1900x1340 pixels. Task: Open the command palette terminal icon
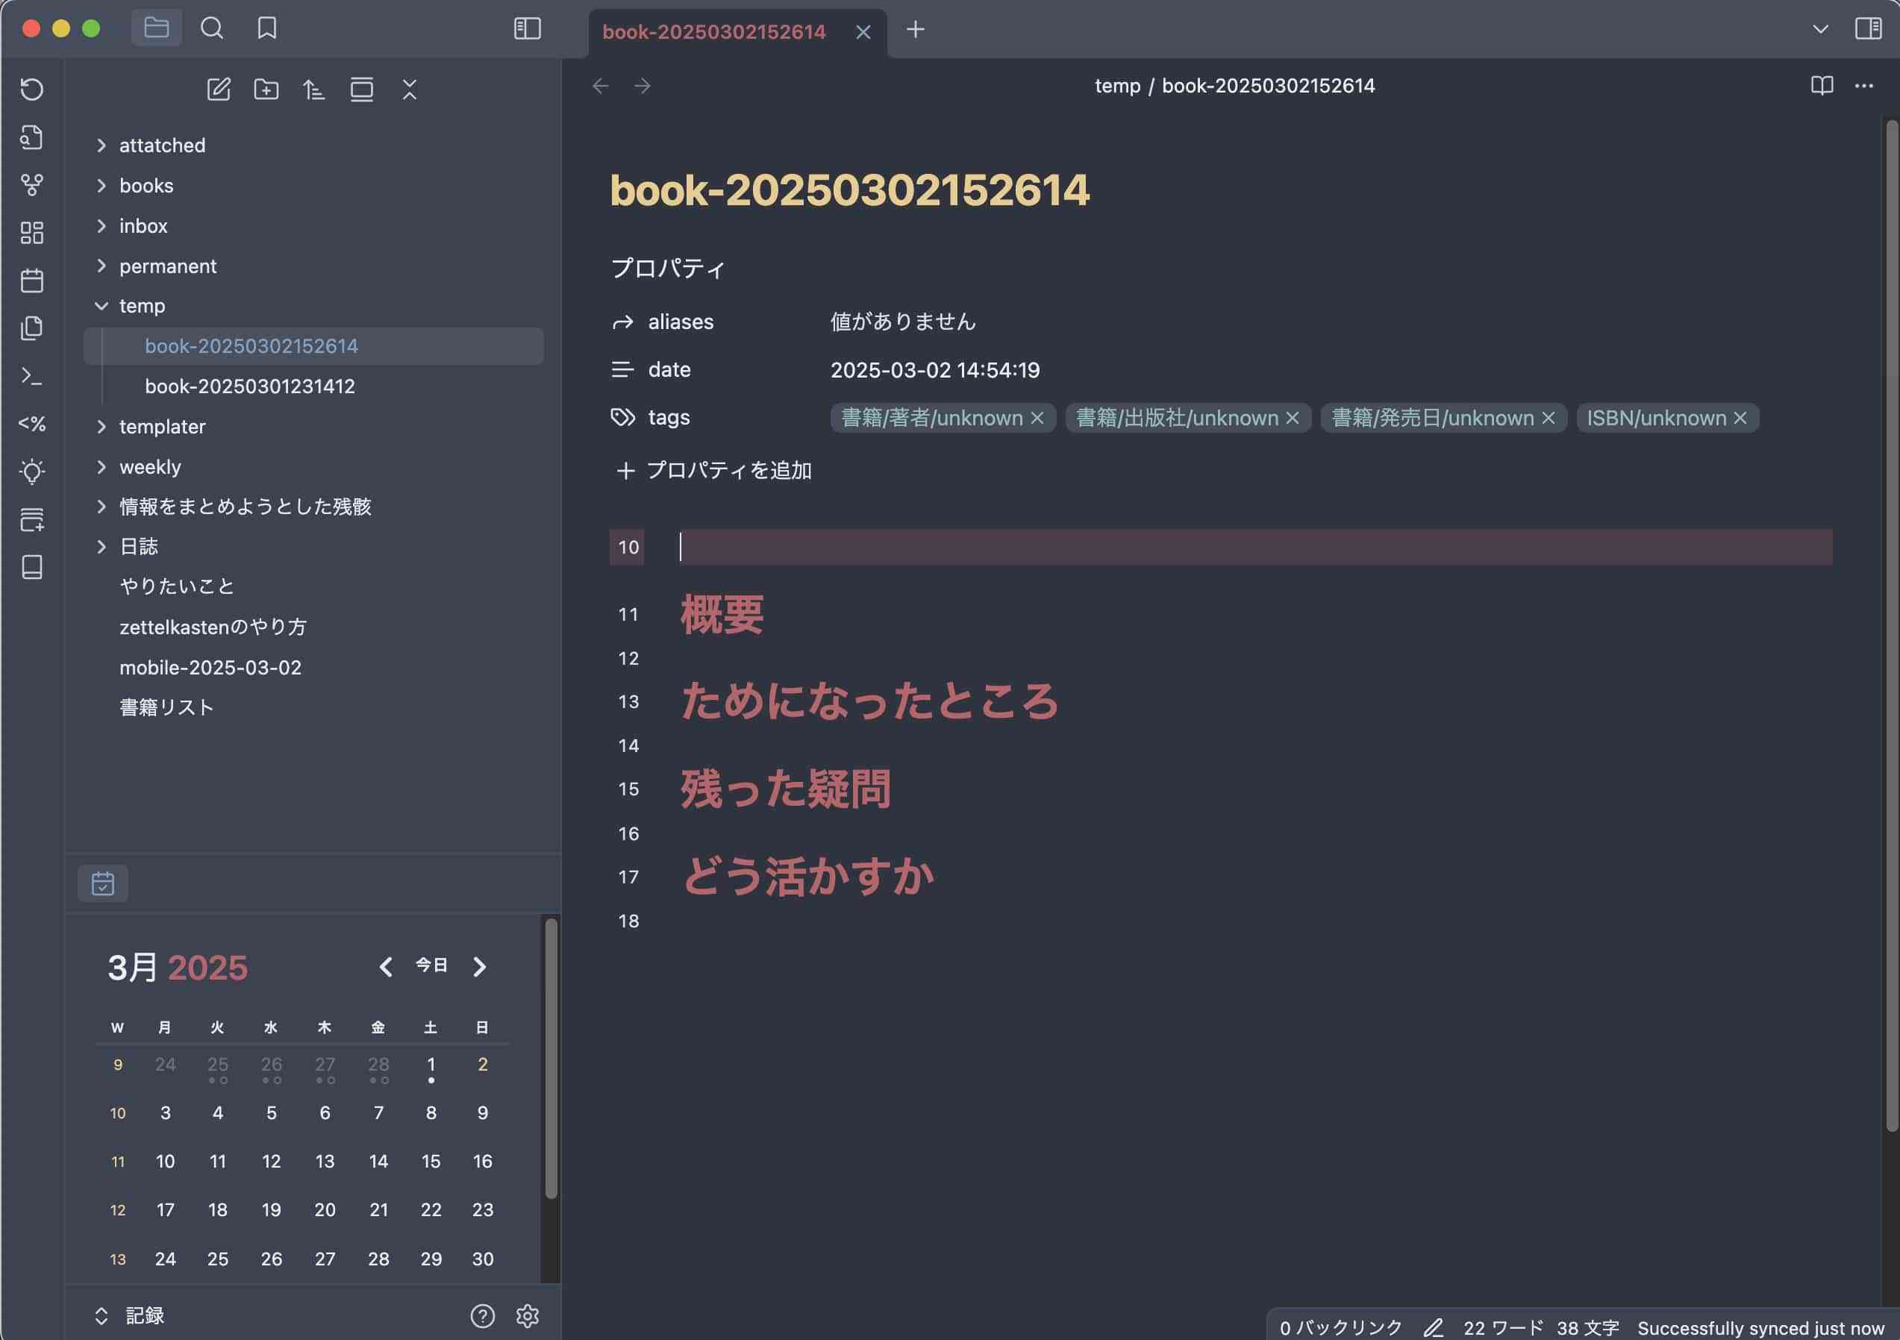(31, 376)
